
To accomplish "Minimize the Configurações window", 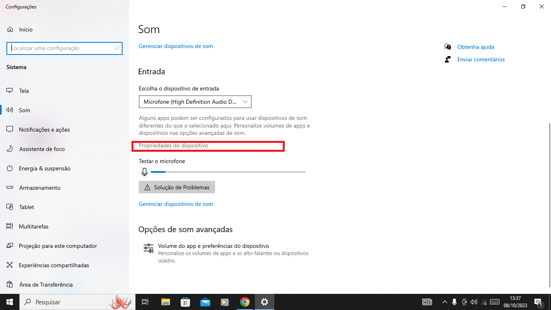I will [x=505, y=6].
